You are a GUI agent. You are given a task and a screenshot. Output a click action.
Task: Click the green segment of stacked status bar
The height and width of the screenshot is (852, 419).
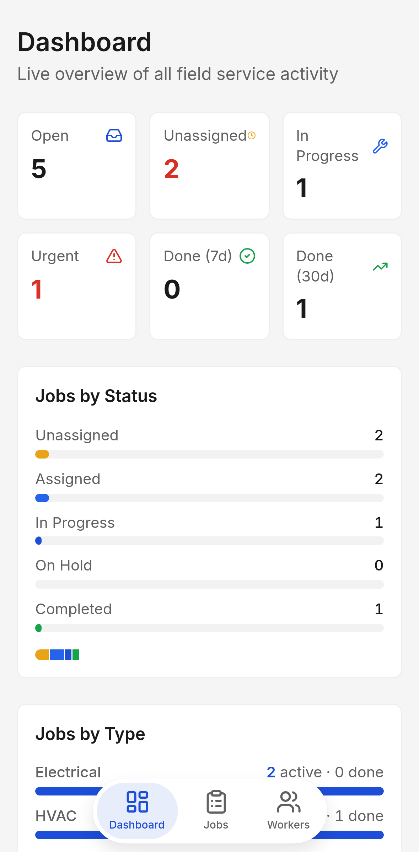pos(76,655)
